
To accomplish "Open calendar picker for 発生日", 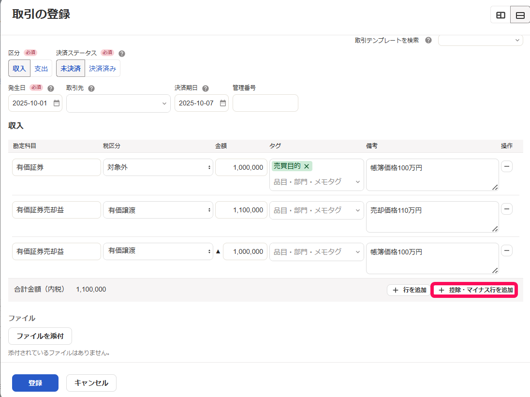I will click(57, 103).
